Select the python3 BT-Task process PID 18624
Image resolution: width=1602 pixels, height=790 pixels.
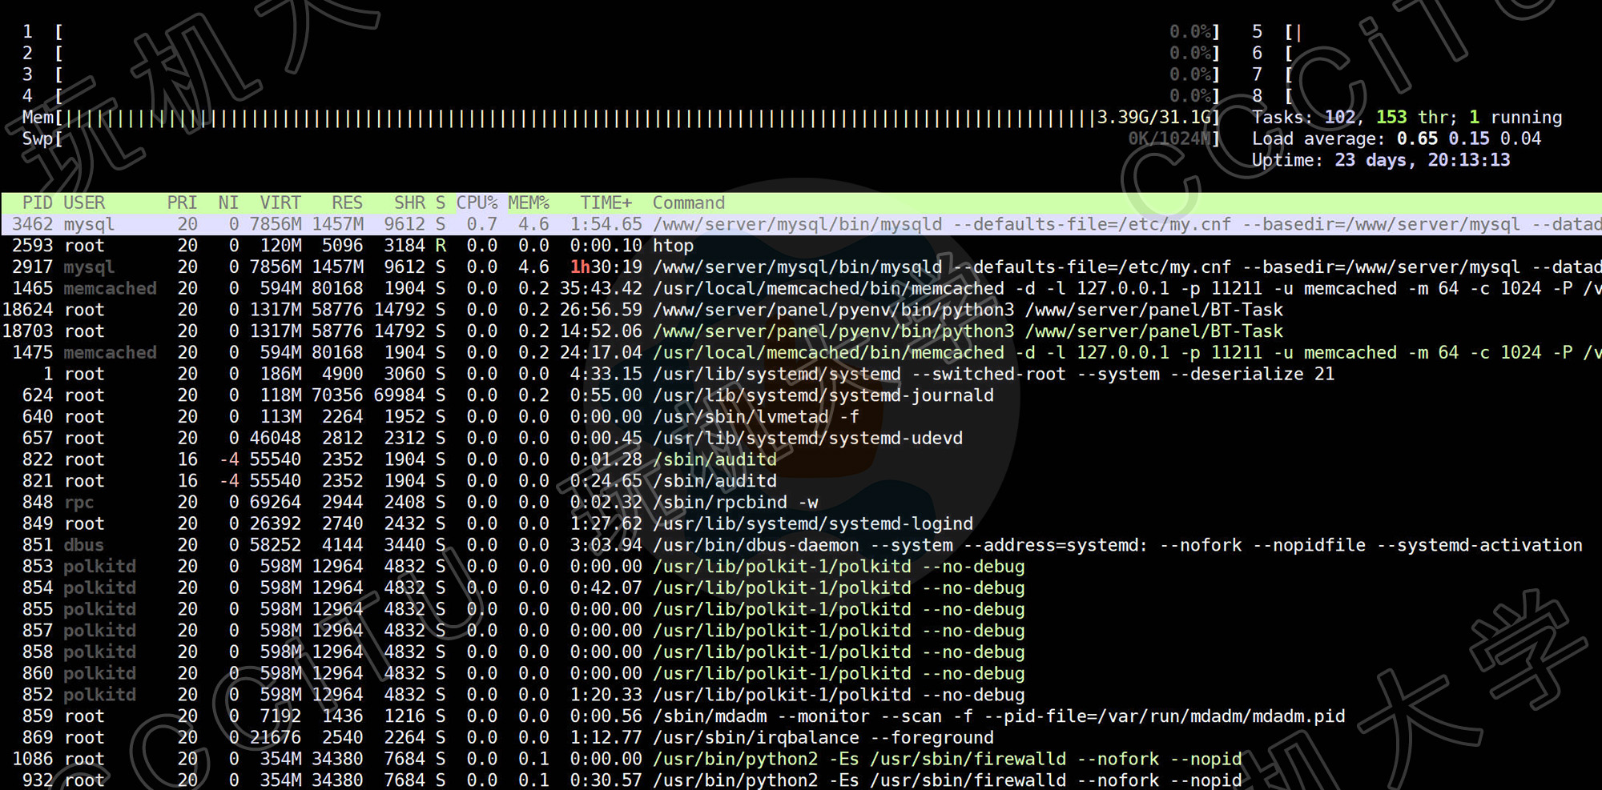pos(801,311)
